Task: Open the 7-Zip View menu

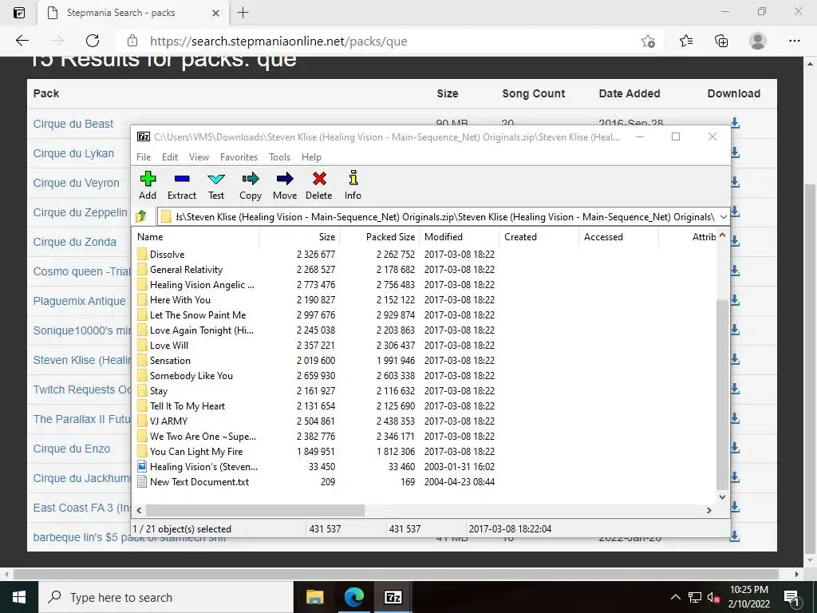Action: point(199,157)
